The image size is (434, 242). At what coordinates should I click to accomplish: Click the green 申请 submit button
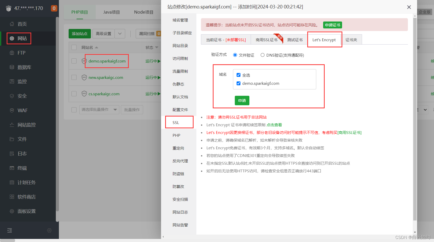tap(242, 101)
